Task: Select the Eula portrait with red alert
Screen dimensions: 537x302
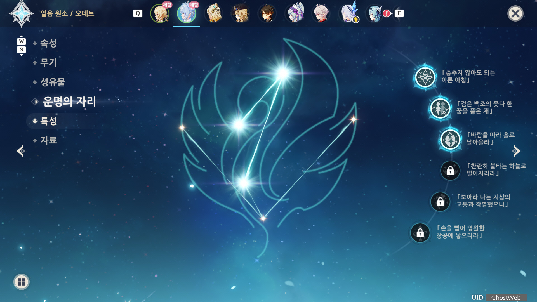Action: (375, 13)
